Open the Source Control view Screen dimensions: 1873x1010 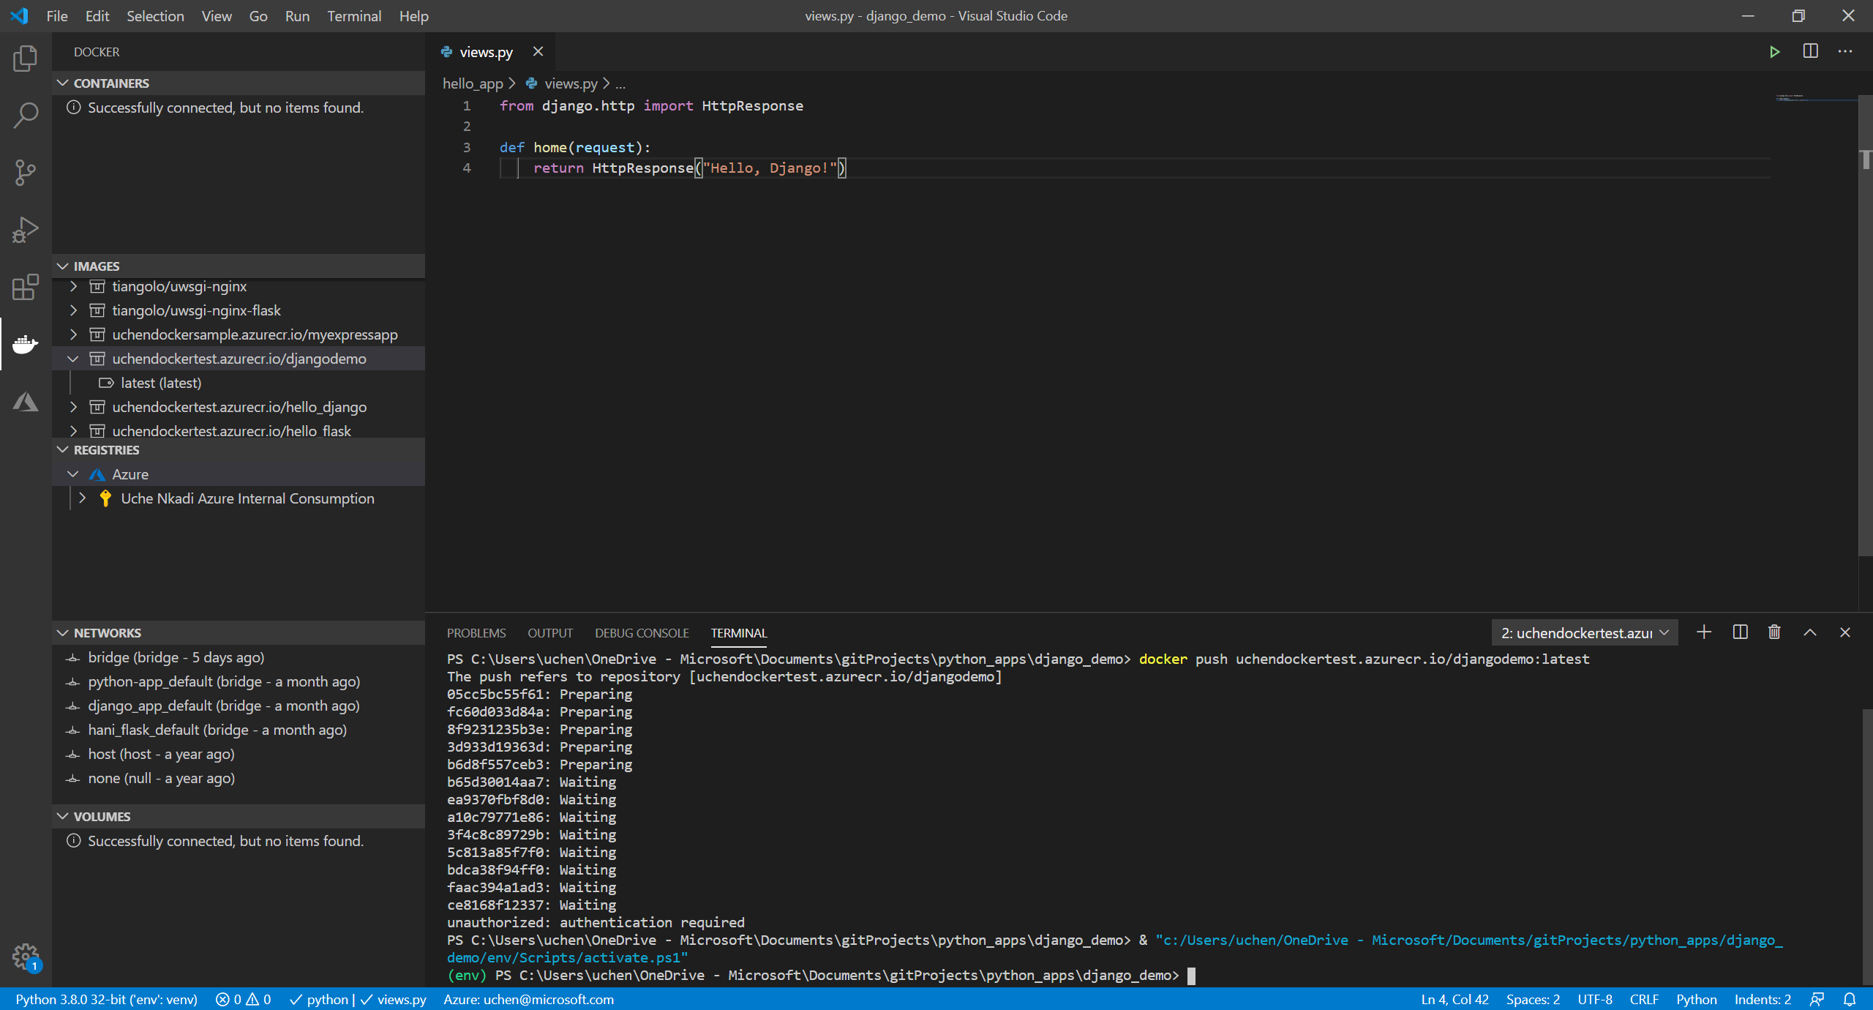(x=25, y=172)
